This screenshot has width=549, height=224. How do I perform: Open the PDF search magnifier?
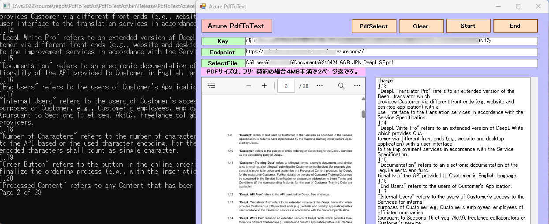(341, 86)
